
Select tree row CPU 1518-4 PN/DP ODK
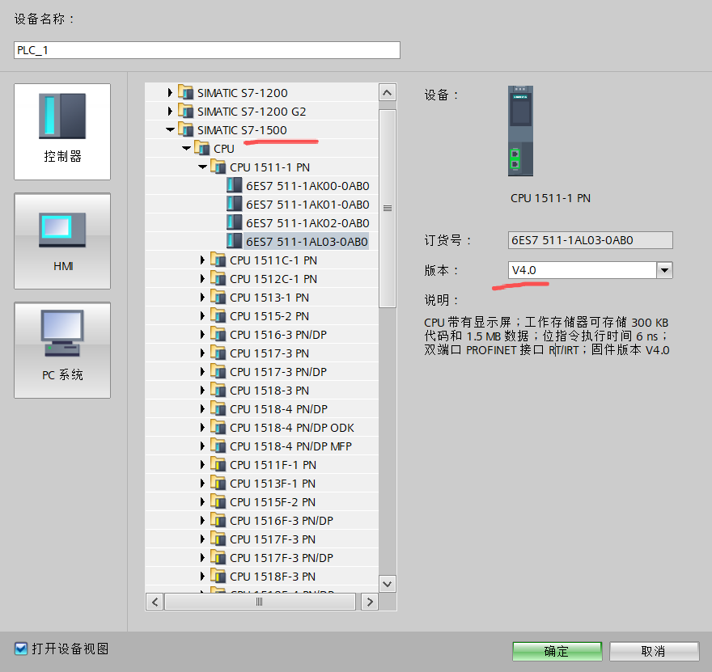pos(261,428)
